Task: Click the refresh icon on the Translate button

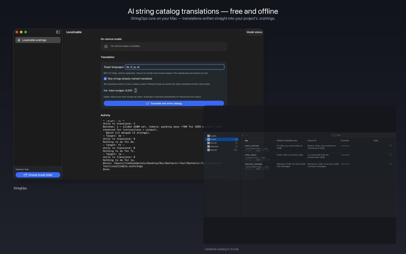Action: point(147,103)
